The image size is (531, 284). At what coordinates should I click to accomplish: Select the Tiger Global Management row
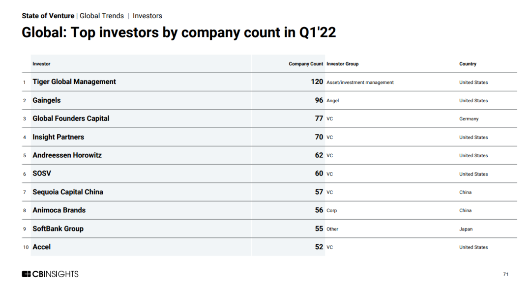point(74,82)
